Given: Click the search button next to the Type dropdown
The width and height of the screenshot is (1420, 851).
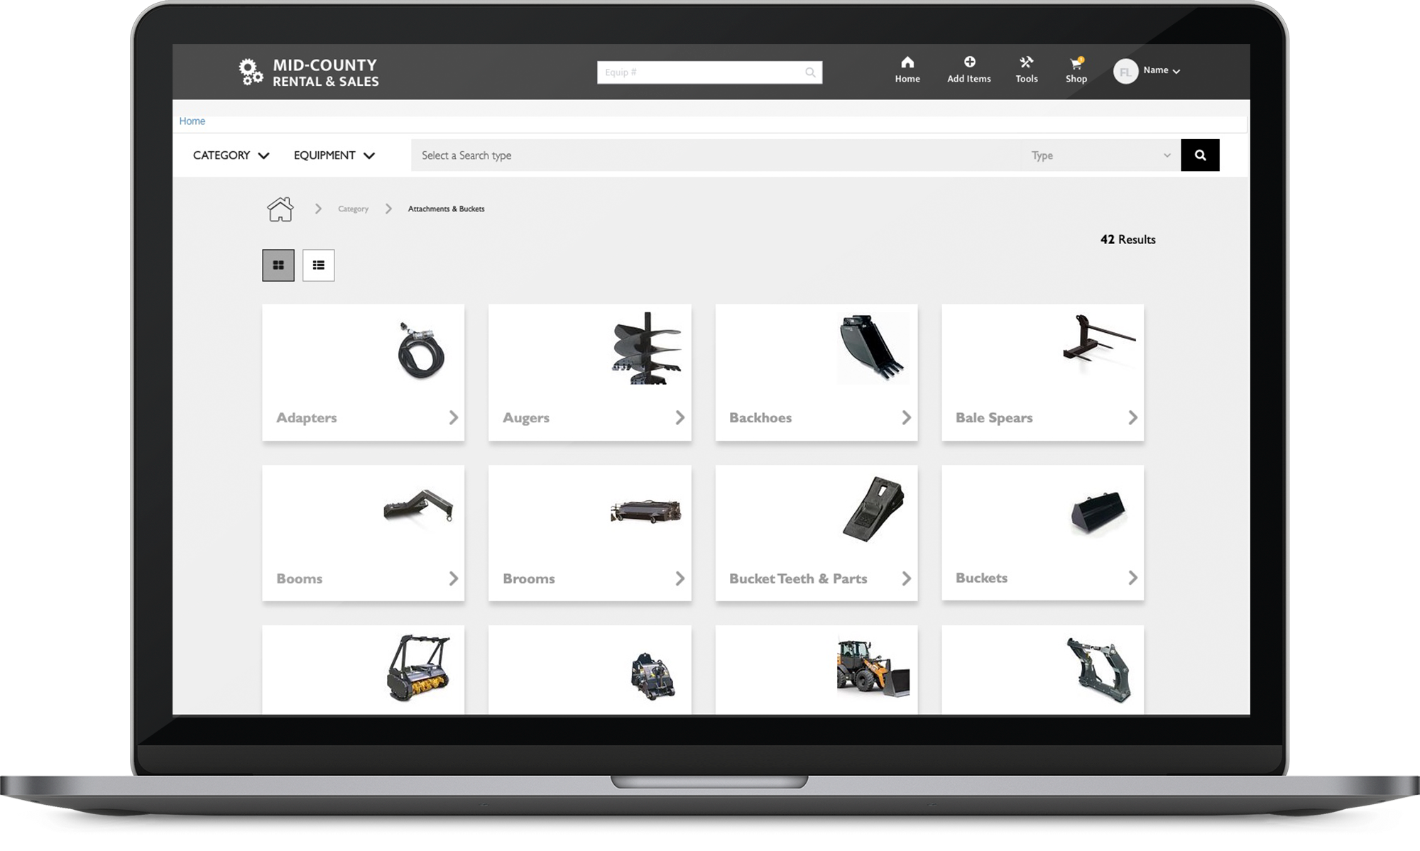Looking at the screenshot, I should 1200,155.
